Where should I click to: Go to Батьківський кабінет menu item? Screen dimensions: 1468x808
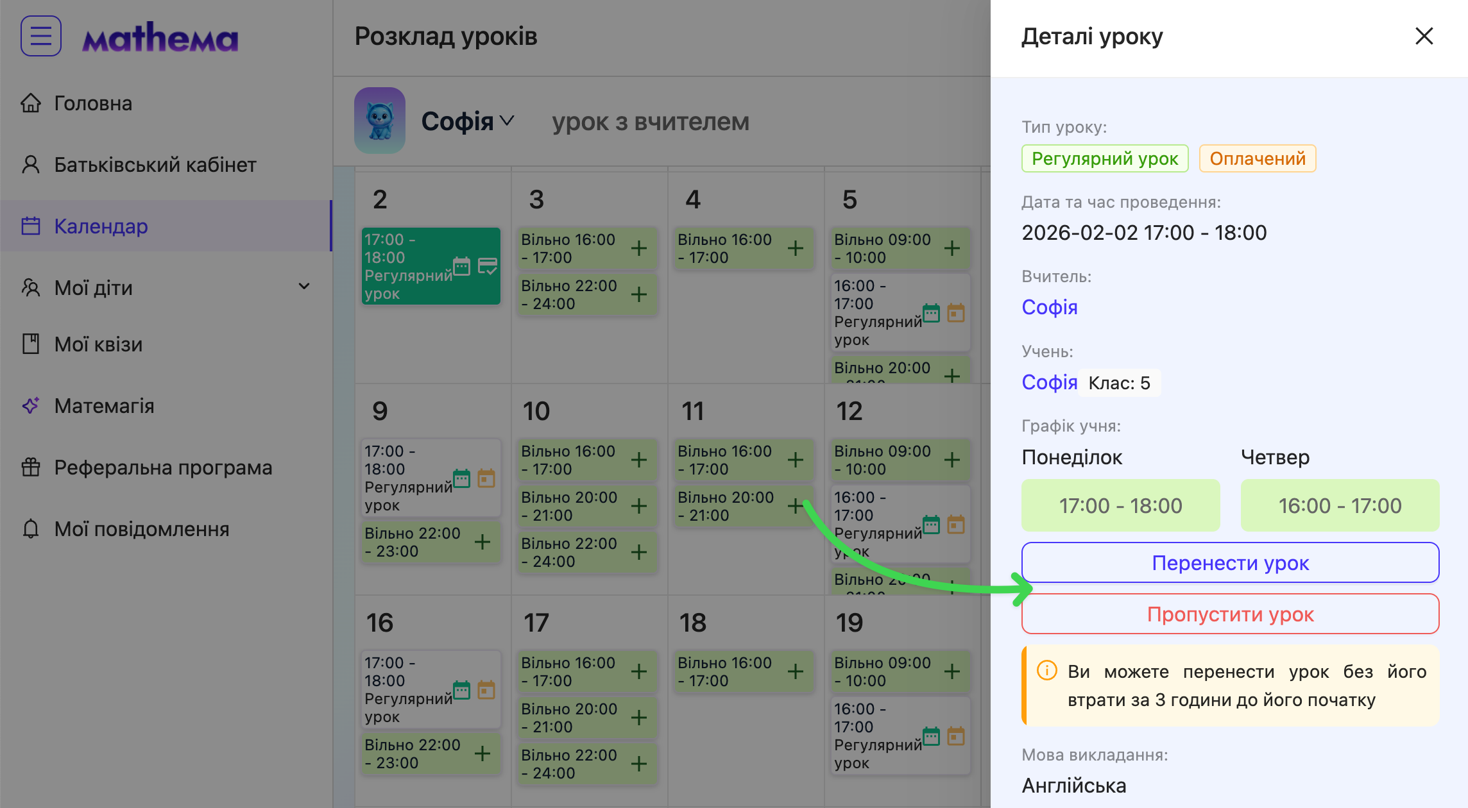(155, 165)
